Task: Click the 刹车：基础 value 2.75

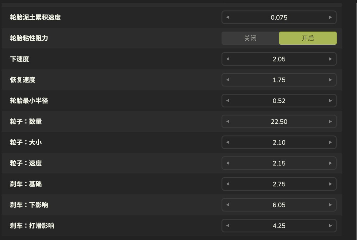Action: (x=279, y=184)
